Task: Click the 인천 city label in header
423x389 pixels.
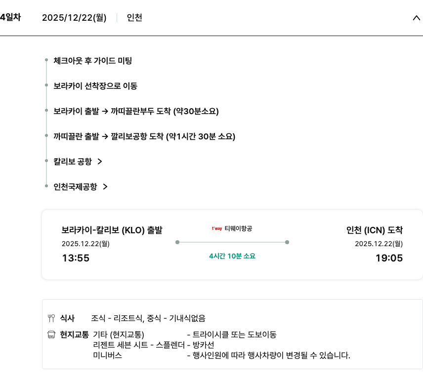Action: click(134, 18)
